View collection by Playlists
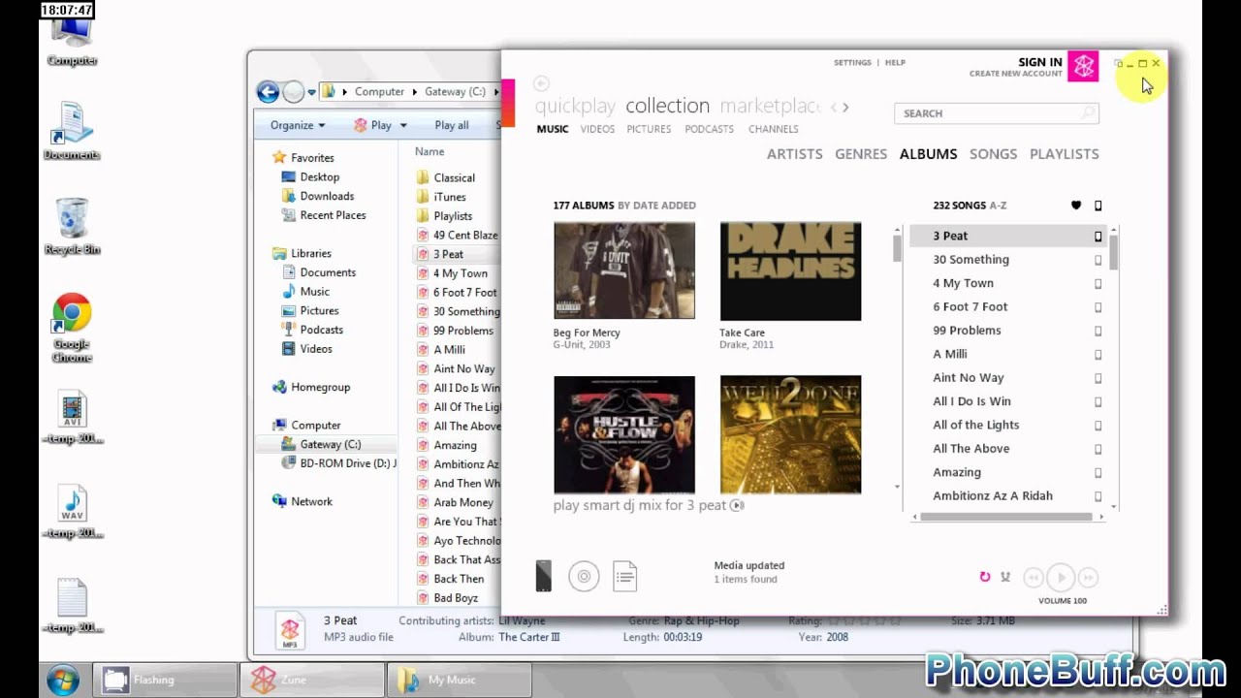 (1064, 154)
